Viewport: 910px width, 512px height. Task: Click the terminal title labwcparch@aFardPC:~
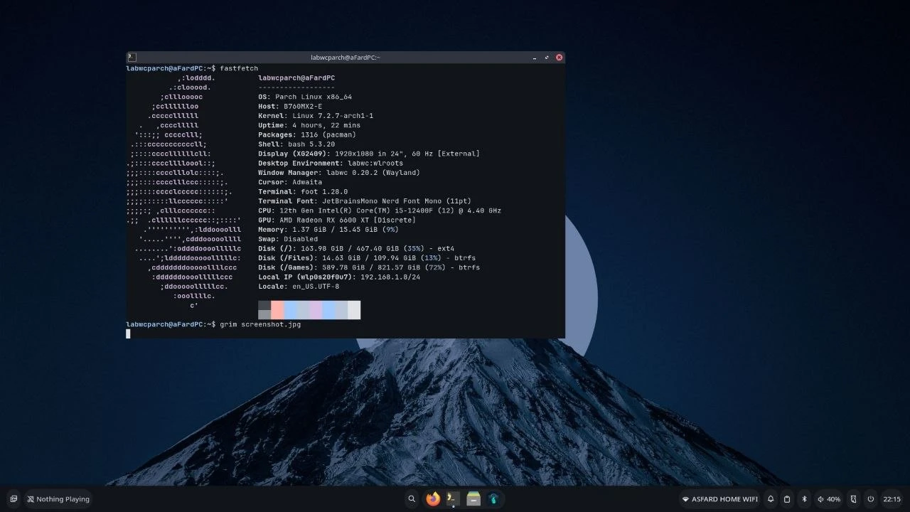346,58
